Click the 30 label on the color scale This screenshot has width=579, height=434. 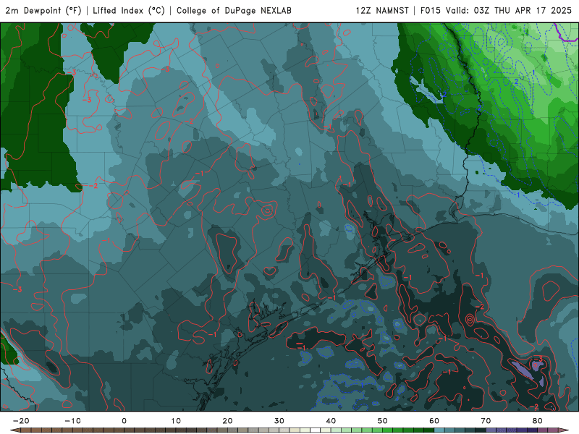(279, 421)
